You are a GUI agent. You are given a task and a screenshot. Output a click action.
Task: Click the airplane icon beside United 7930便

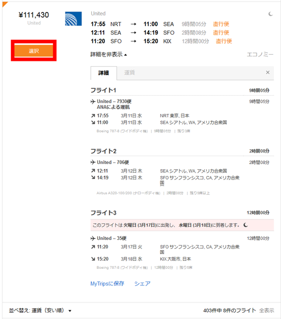[x=93, y=101]
